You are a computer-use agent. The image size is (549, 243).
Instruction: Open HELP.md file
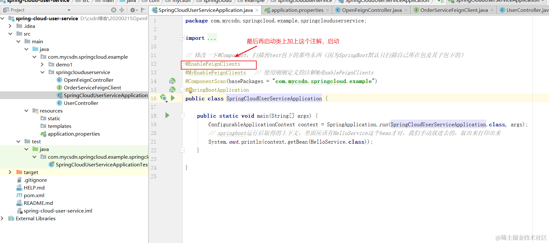click(34, 188)
